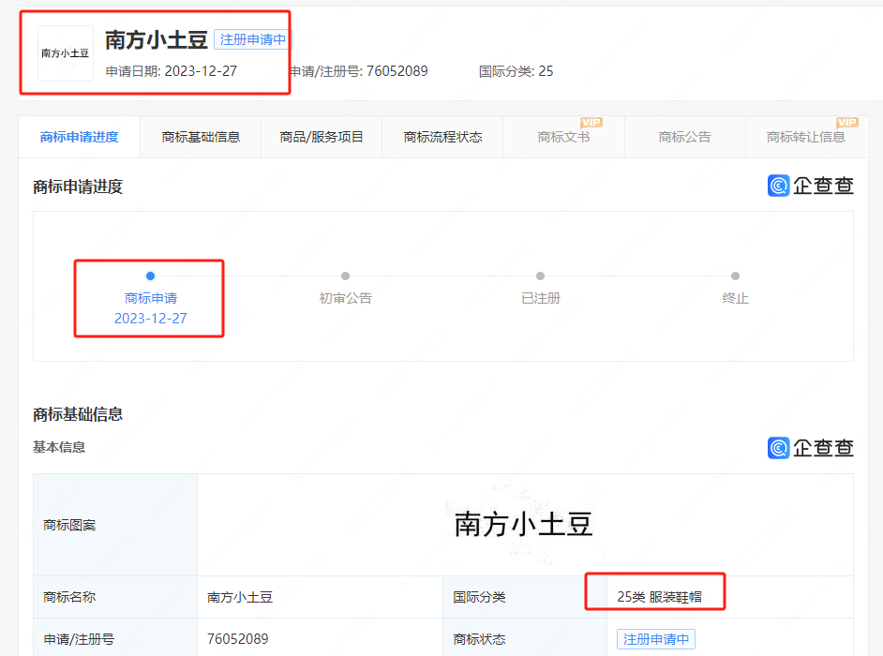Select the blue 商标申请 progress dot
The image size is (883, 656).
point(150,276)
